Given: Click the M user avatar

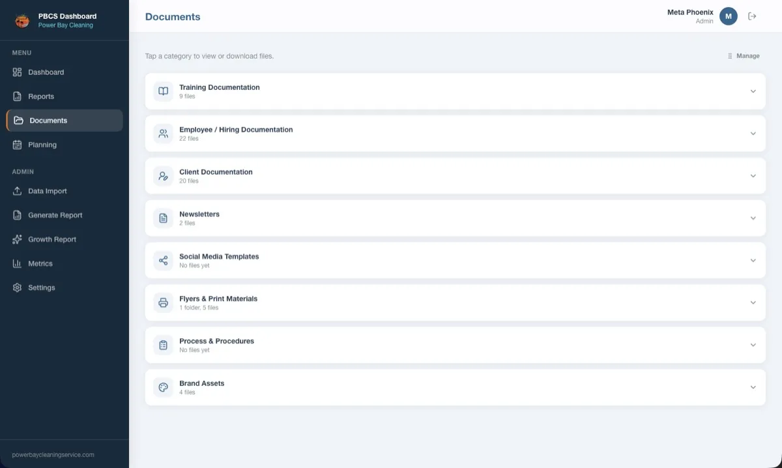Looking at the screenshot, I should tap(729, 16).
